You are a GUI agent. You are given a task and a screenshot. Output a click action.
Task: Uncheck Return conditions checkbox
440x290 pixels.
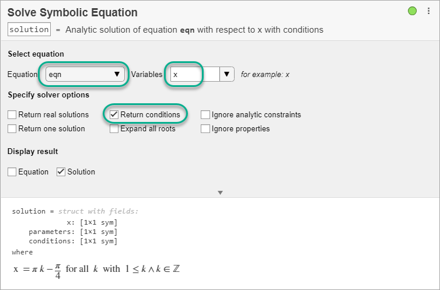[114, 115]
